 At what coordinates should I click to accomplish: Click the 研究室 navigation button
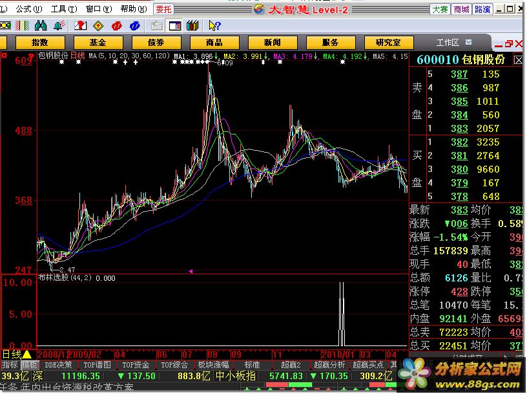387,42
